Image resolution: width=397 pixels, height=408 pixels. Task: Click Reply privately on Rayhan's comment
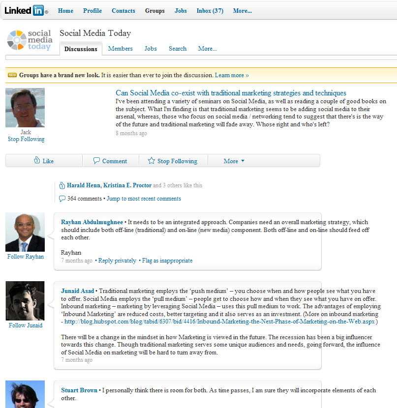(x=117, y=261)
